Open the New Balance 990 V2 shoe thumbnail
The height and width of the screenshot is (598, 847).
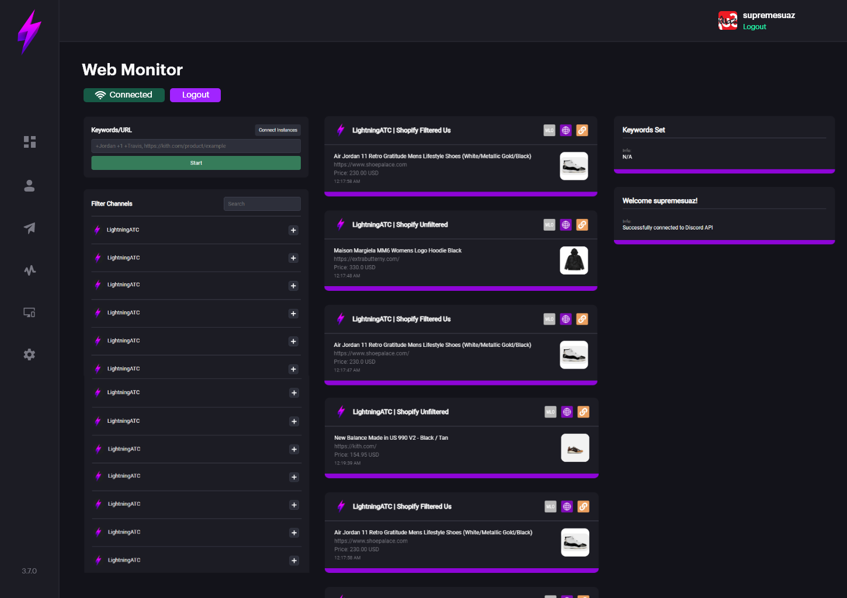[x=575, y=448]
